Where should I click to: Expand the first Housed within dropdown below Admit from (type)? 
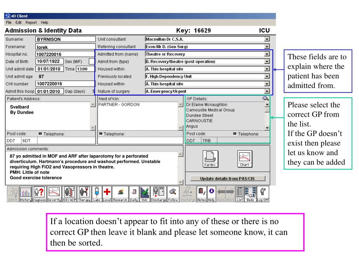tap(267, 69)
